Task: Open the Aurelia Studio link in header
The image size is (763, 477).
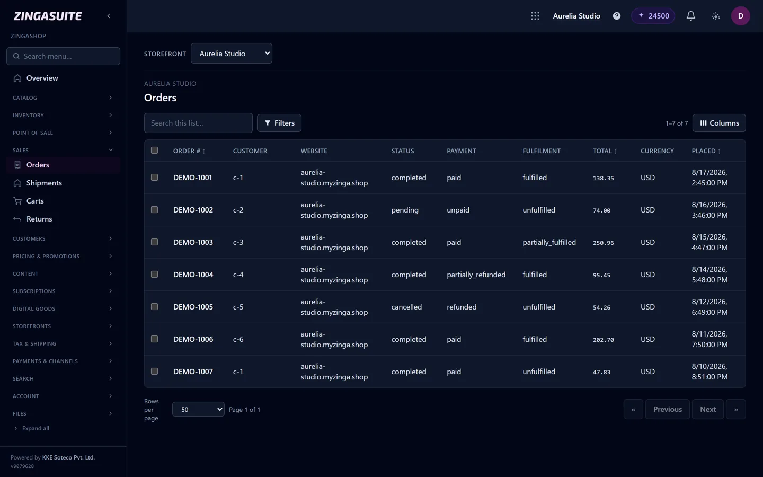Action: coord(576,16)
